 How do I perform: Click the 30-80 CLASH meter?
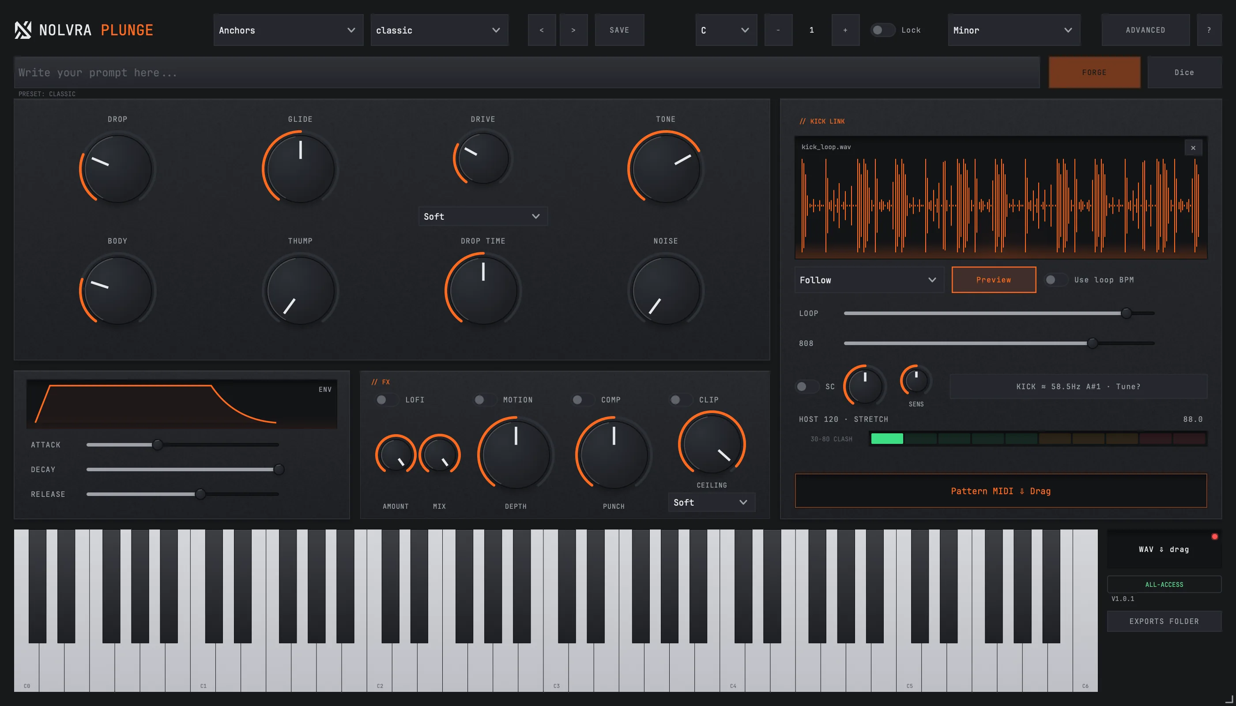(1038, 439)
